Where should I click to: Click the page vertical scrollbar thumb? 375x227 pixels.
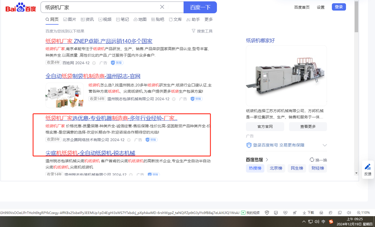pos(357,17)
